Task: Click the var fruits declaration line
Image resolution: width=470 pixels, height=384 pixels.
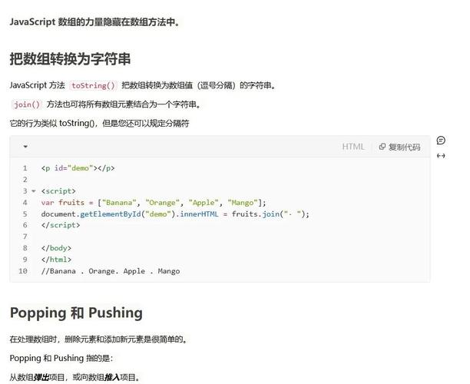Action: tap(154, 203)
